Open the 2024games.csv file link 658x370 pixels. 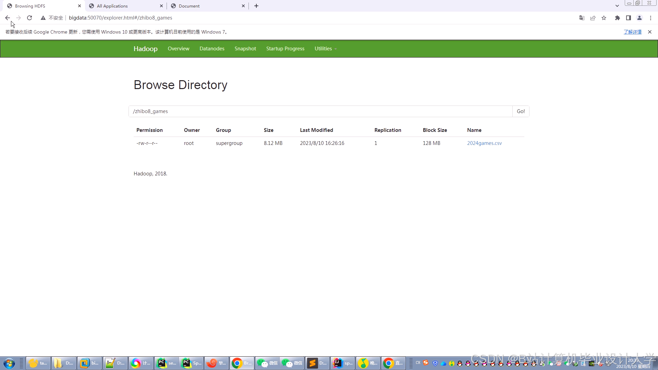pyautogui.click(x=484, y=143)
